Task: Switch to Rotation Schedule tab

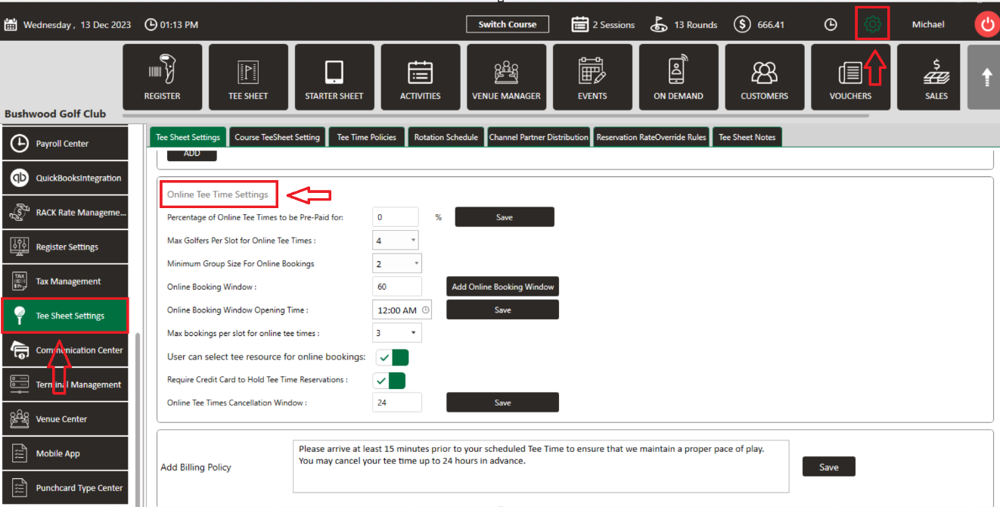Action: [446, 137]
